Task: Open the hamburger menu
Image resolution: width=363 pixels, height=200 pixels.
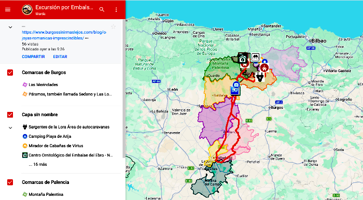Action: pyautogui.click(x=8, y=9)
